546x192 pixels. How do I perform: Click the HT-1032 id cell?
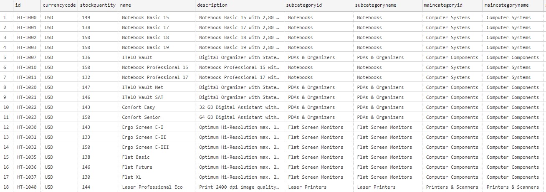27,147
